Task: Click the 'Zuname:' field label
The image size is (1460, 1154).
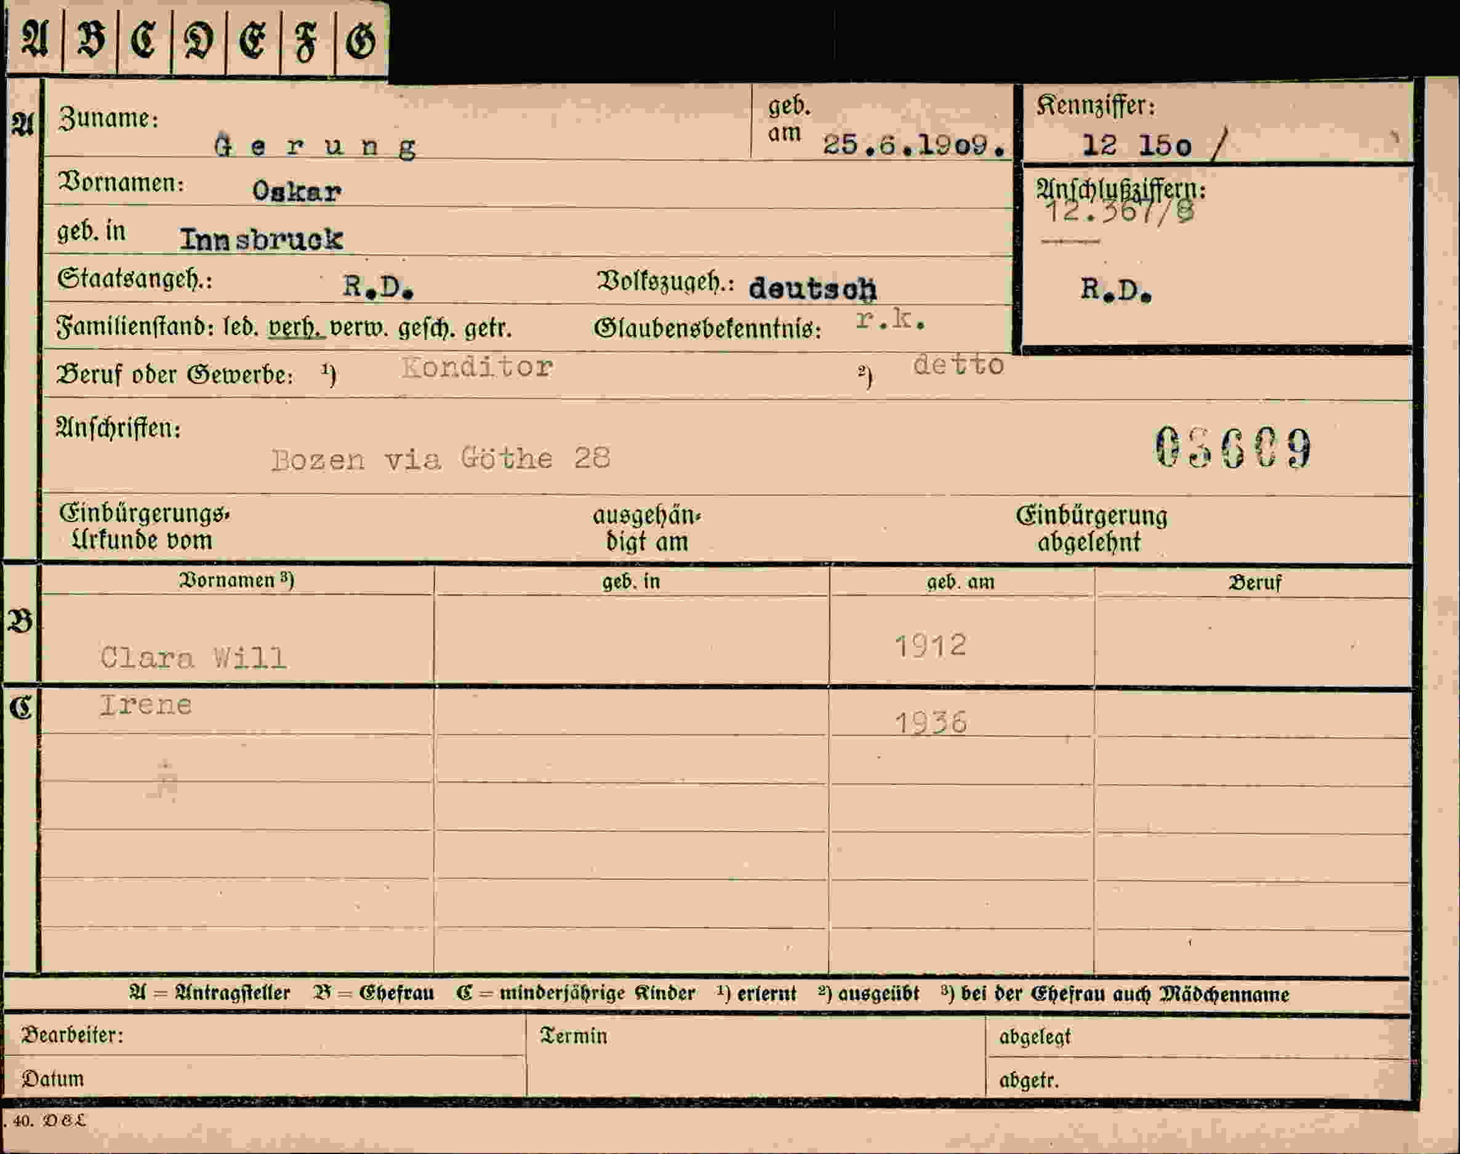Action: point(109,119)
